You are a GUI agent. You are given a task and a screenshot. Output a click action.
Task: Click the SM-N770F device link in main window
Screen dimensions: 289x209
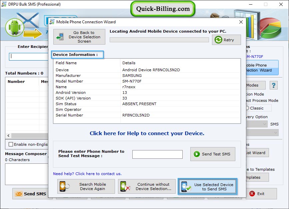point(255,57)
